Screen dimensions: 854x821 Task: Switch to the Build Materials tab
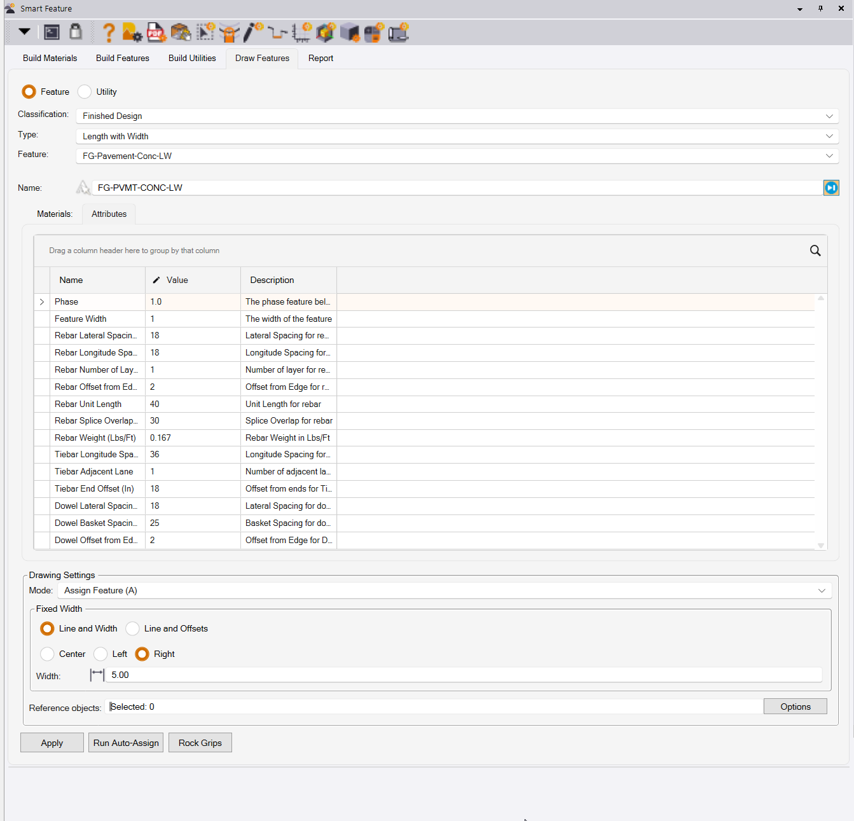coord(50,58)
